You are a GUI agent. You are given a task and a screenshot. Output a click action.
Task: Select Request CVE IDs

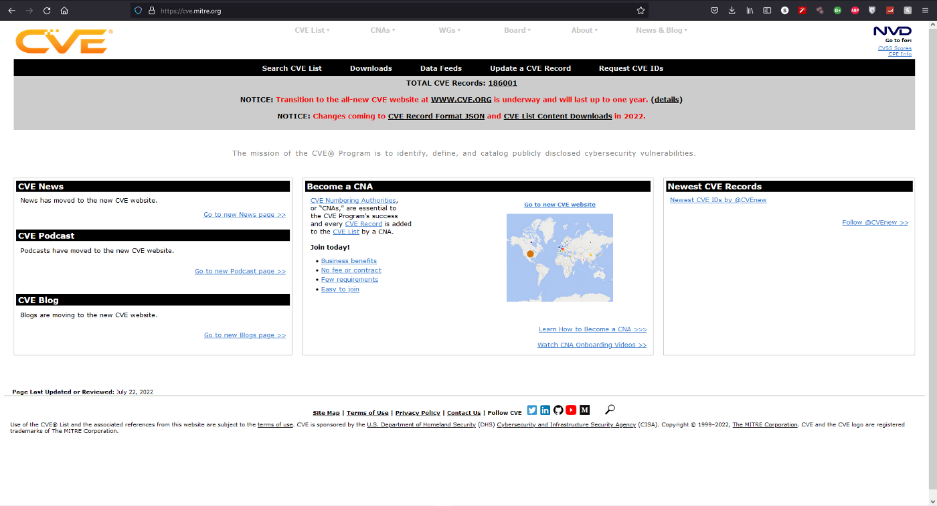pyautogui.click(x=631, y=68)
